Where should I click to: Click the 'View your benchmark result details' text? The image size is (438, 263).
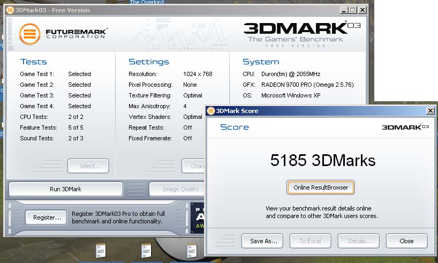pos(322,212)
